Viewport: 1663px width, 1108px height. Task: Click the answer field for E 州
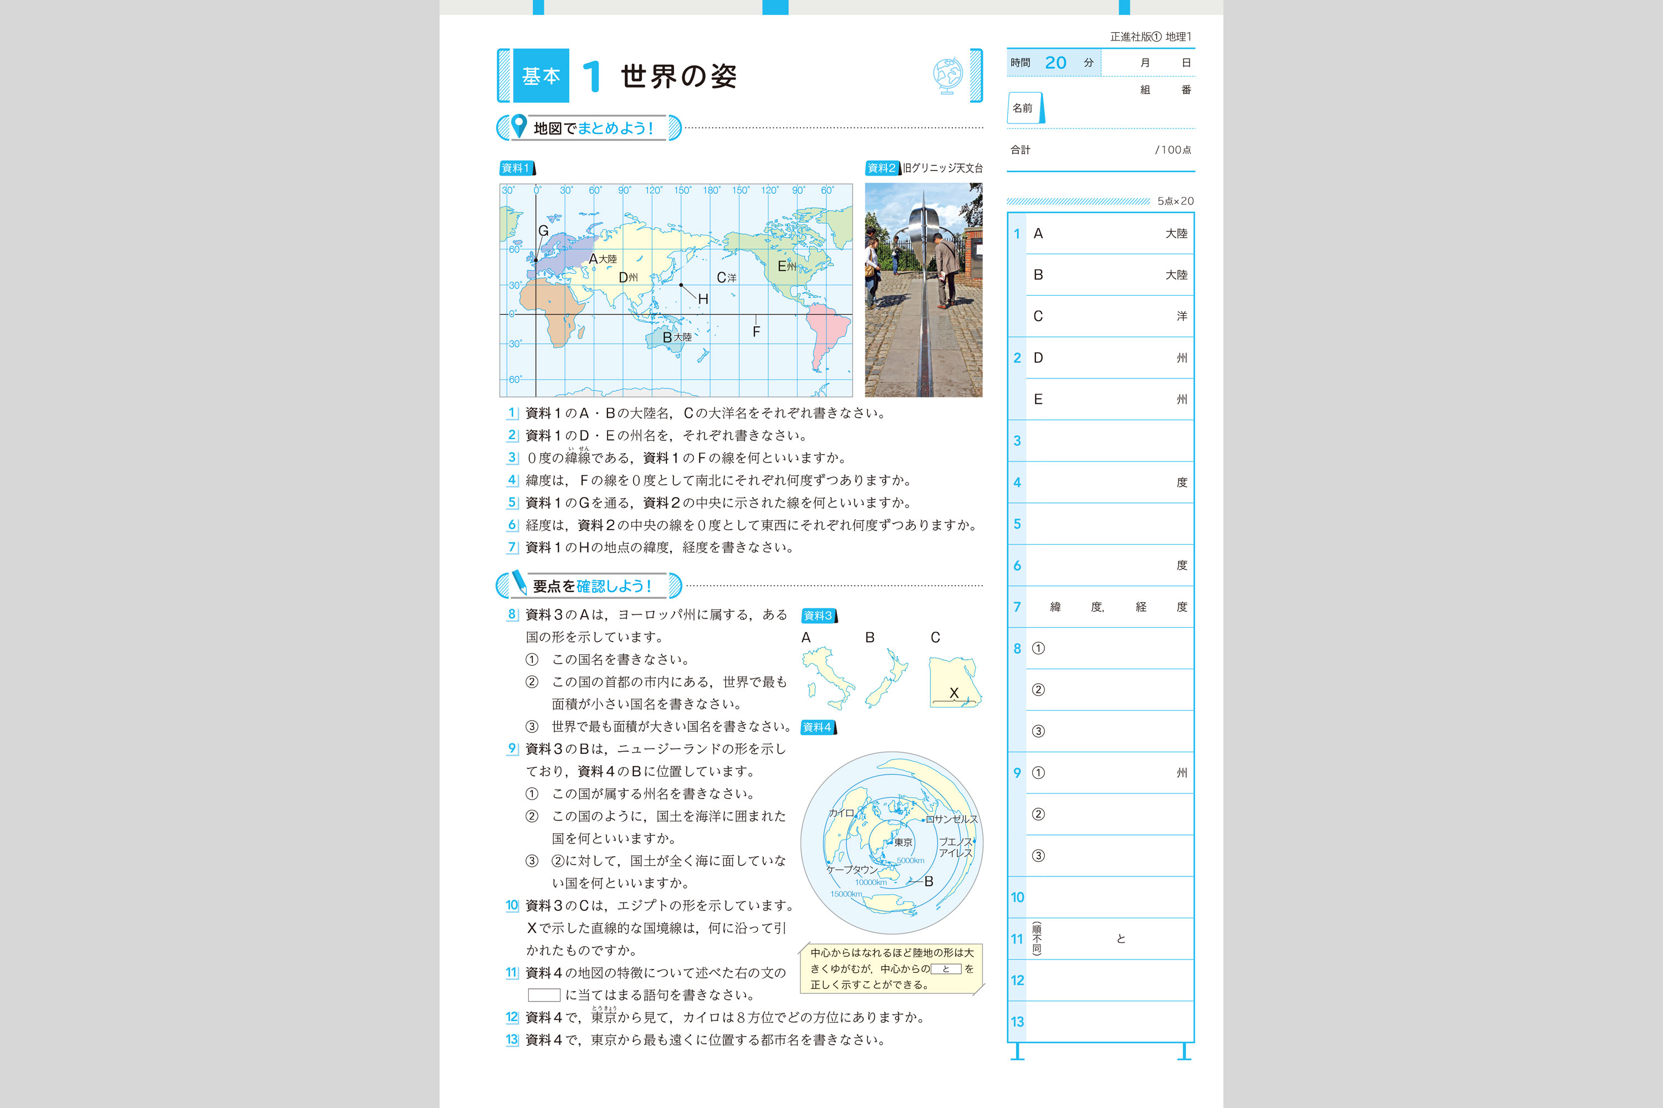coord(1109,399)
